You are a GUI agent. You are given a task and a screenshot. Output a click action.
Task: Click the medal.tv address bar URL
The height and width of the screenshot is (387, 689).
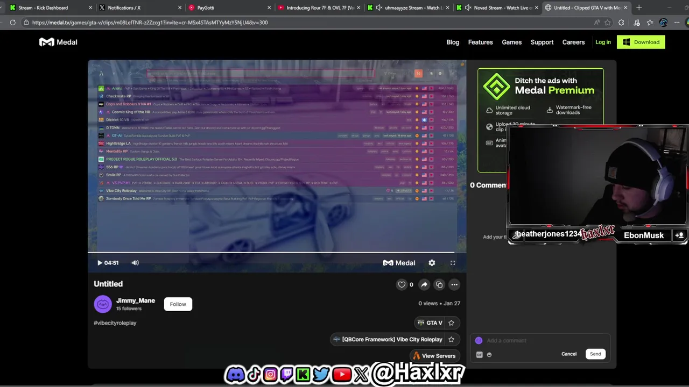[150, 23]
